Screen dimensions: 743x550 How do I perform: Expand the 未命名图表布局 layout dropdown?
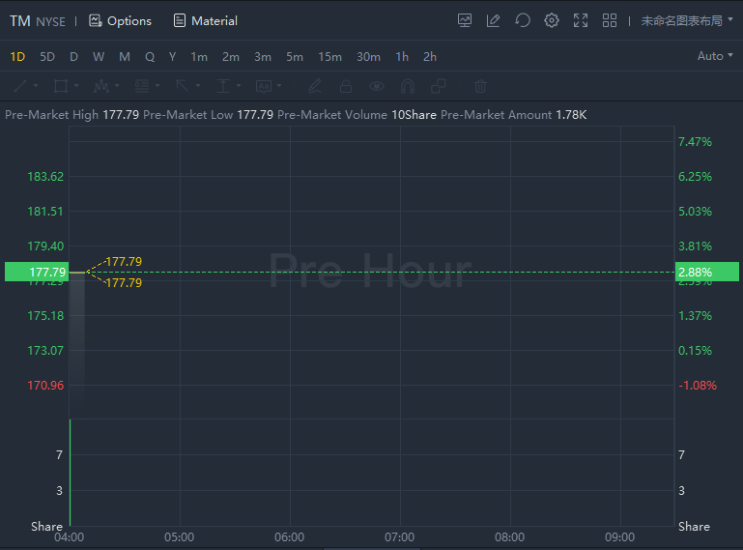pos(687,20)
